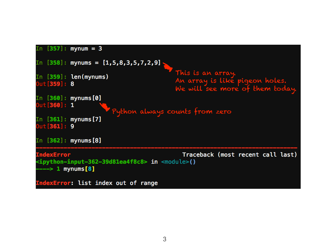The image size is (330, 247).
Task: Click the ipython-input-362 file reference
Action: click(x=92, y=162)
